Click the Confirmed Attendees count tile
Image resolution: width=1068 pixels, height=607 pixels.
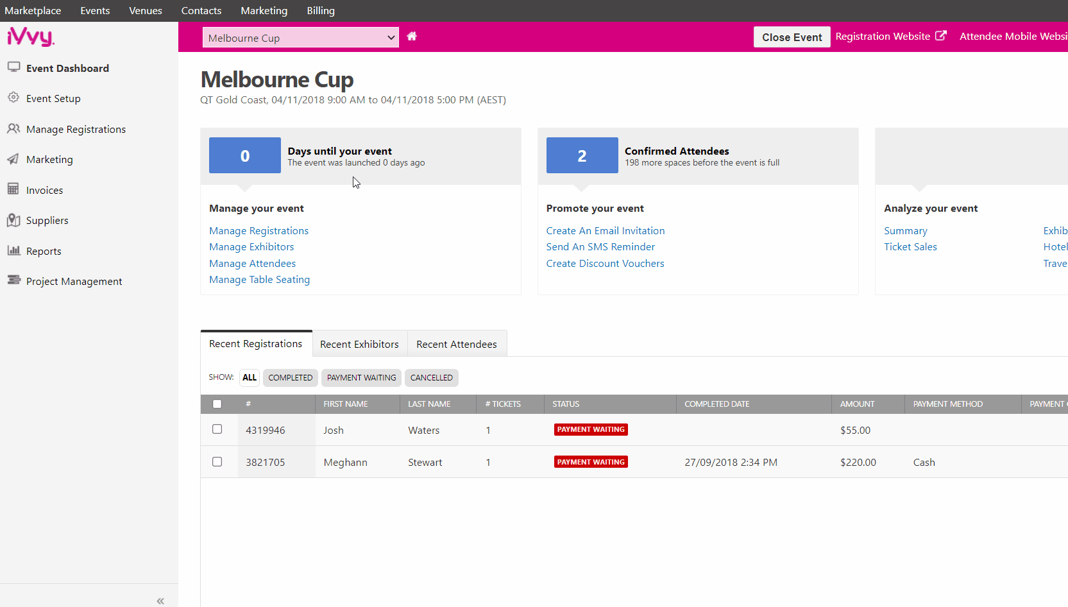582,155
